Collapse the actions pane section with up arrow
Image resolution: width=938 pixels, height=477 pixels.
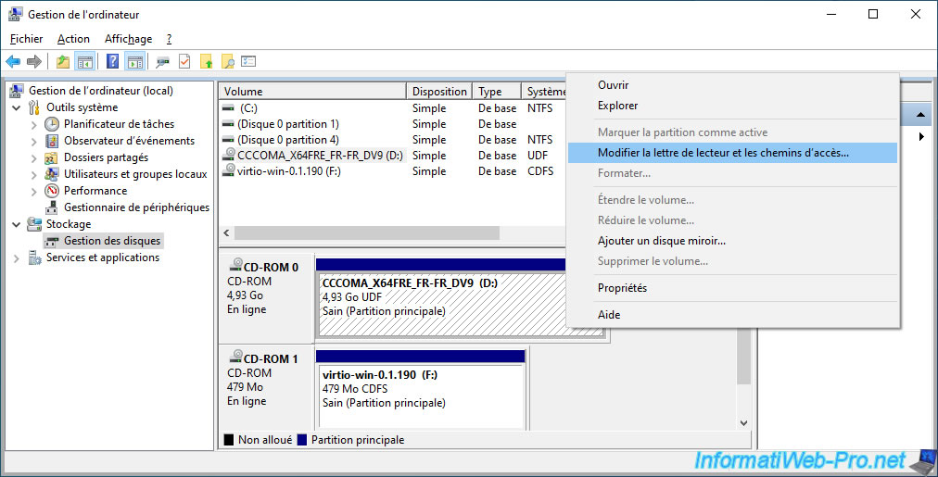click(x=920, y=114)
